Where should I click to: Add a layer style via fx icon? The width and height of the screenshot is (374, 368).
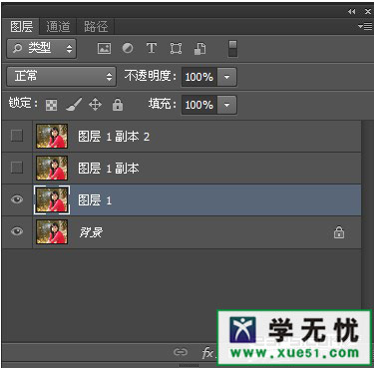point(207,353)
